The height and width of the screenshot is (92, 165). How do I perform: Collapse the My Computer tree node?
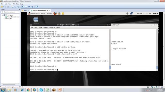2,15
